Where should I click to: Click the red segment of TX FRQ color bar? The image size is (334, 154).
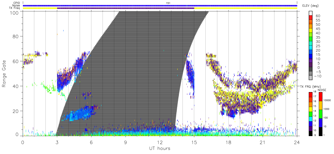[x=311, y=95]
